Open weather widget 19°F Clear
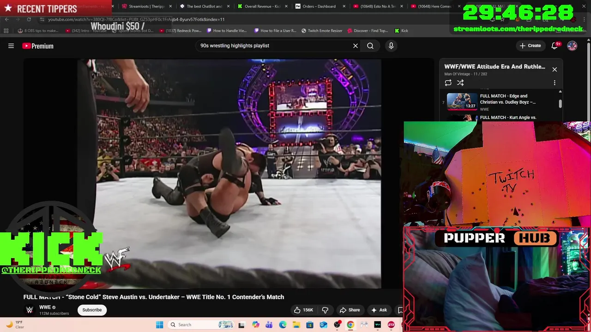Screen dimensions: 591x332 point(15,325)
